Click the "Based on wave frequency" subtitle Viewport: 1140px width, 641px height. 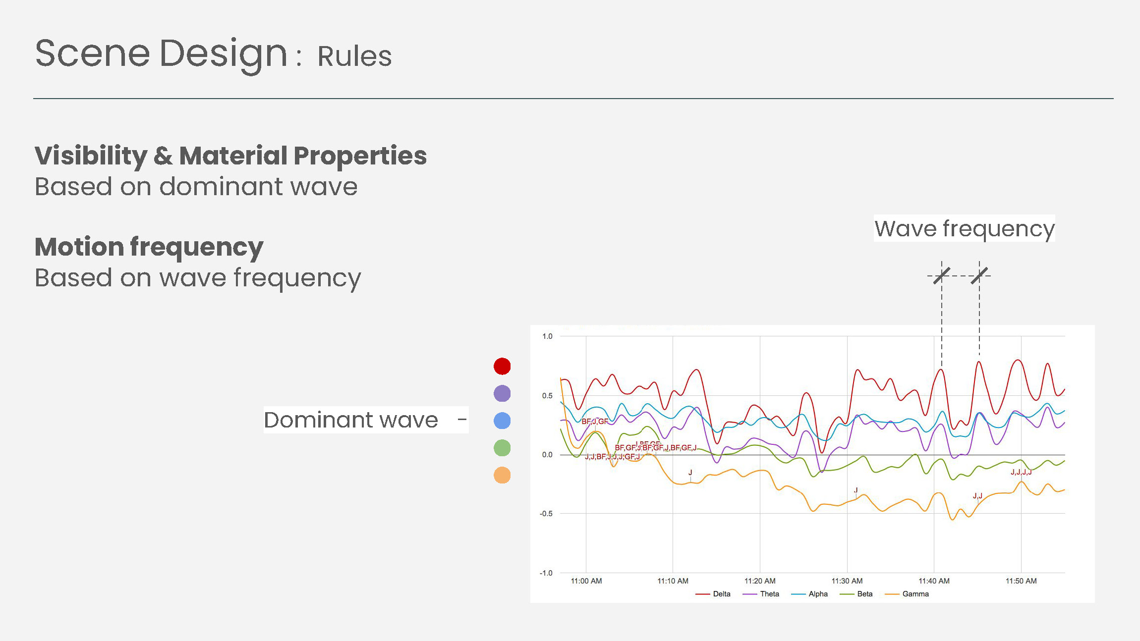coord(198,278)
